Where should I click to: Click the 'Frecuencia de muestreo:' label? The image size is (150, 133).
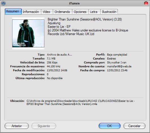[x=27, y=66]
